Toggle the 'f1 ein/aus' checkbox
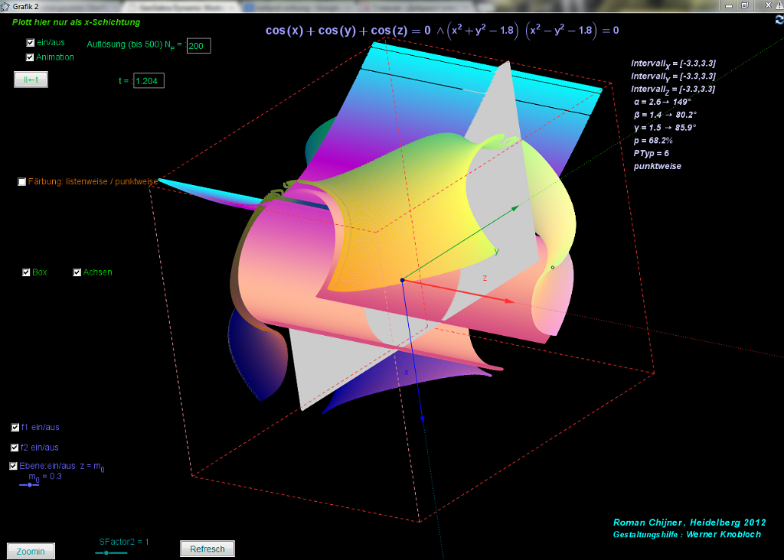This screenshot has height=560, width=784. [15, 428]
